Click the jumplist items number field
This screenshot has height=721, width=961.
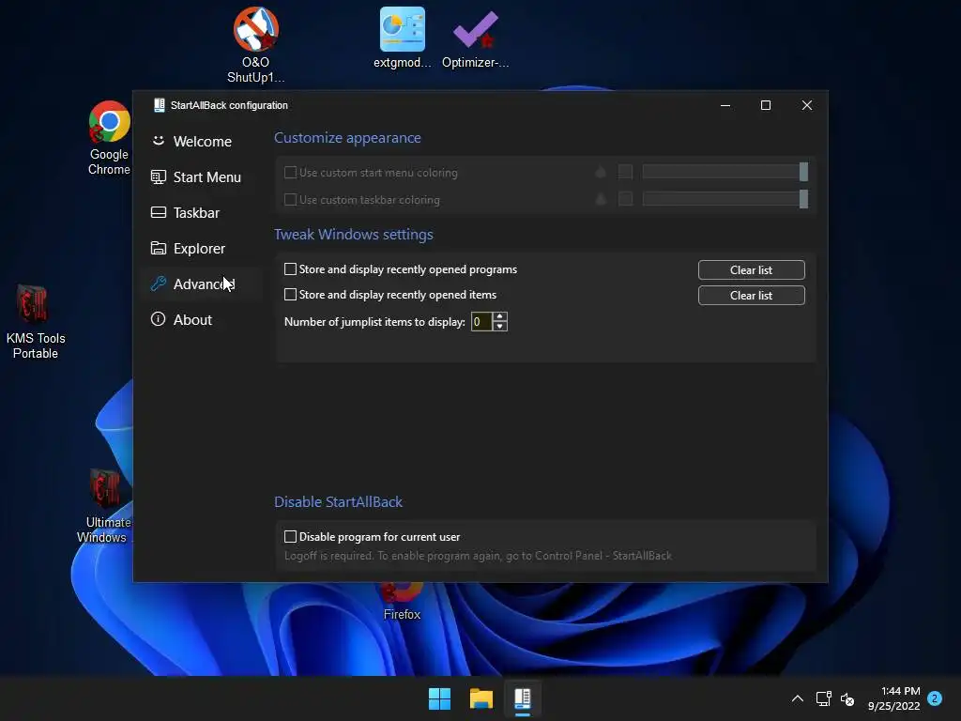coord(481,322)
